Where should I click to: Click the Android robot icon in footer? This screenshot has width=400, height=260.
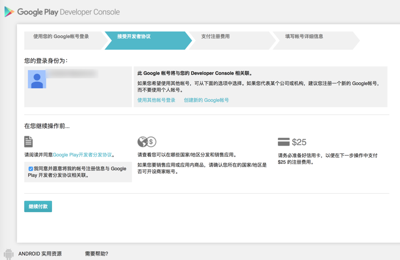point(8,254)
